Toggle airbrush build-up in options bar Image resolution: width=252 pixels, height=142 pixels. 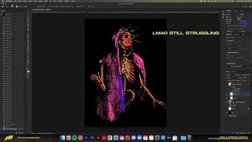(x=62, y=6)
